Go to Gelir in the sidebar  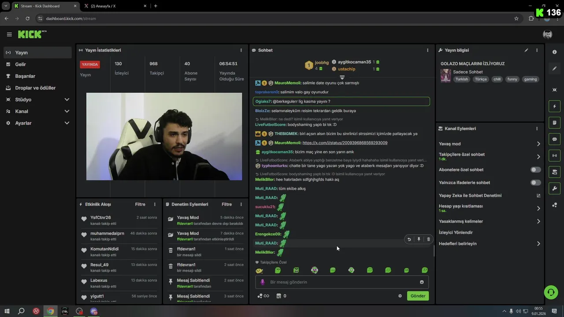(37, 64)
